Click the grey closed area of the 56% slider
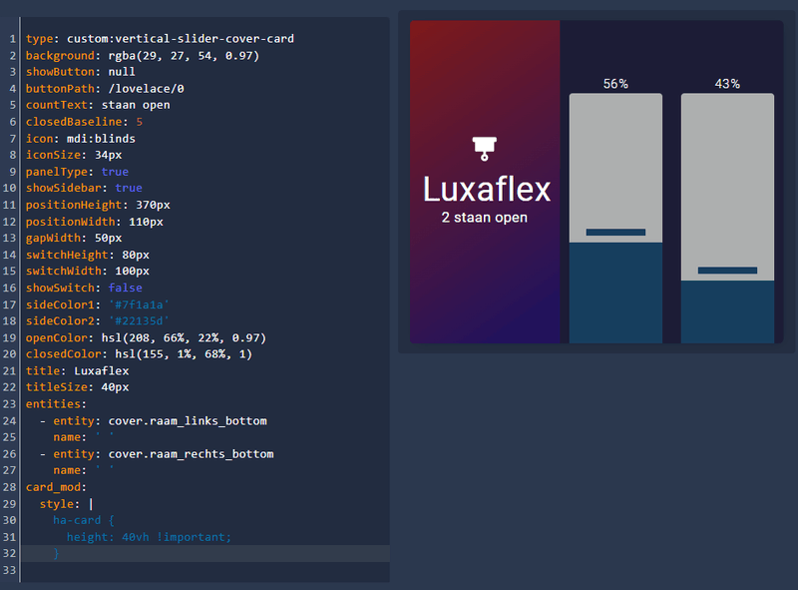Viewport: 798px width, 590px height. click(x=615, y=167)
